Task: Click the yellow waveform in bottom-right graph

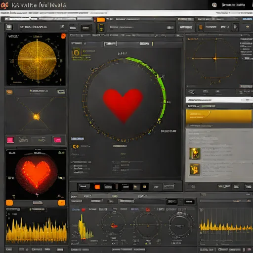Action: pyautogui.click(x=225, y=226)
